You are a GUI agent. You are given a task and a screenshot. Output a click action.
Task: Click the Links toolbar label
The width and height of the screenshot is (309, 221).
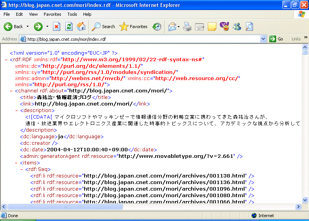296,39
